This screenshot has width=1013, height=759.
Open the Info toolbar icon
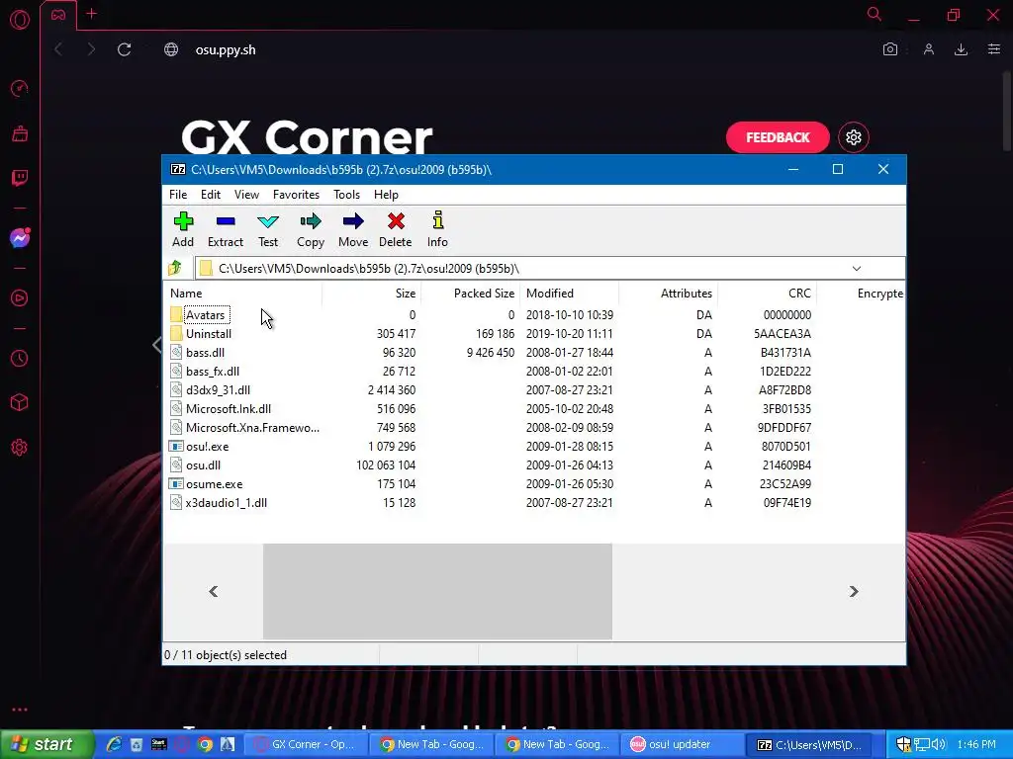click(438, 220)
